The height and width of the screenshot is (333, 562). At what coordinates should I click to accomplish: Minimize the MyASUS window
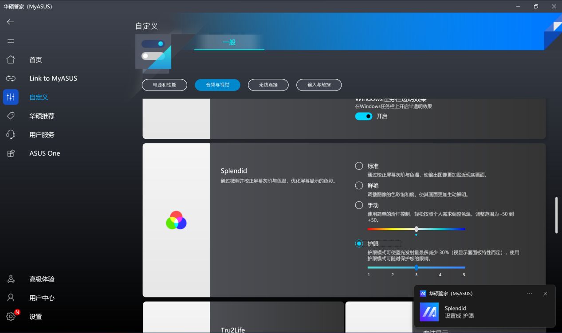click(x=518, y=7)
